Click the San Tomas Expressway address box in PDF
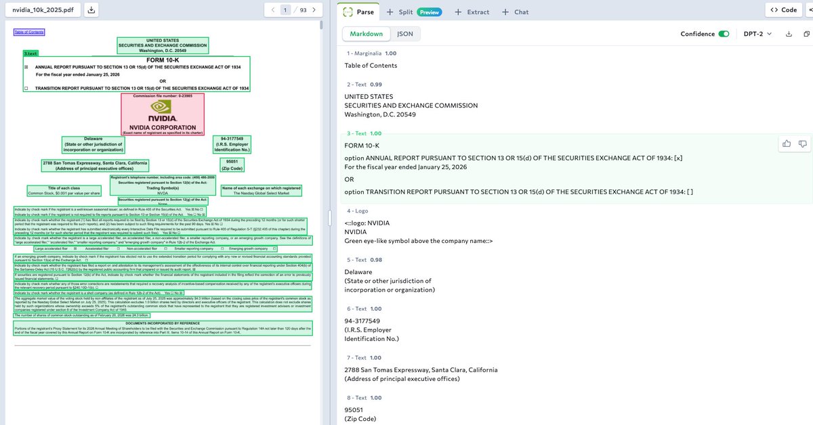The height and width of the screenshot is (425, 813). pos(95,166)
